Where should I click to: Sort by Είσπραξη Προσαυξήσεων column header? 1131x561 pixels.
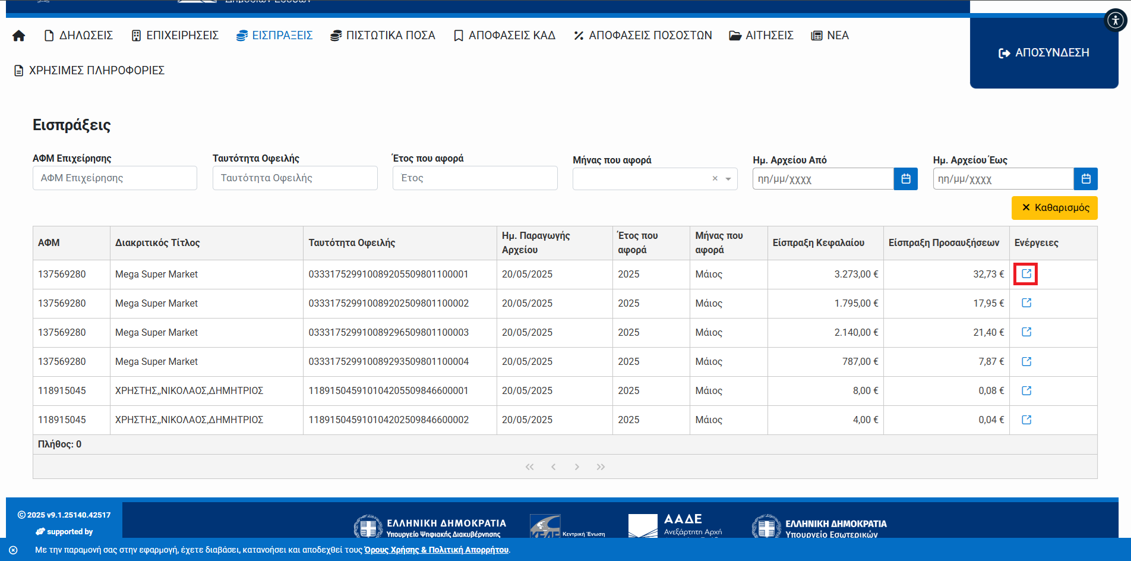coord(946,243)
